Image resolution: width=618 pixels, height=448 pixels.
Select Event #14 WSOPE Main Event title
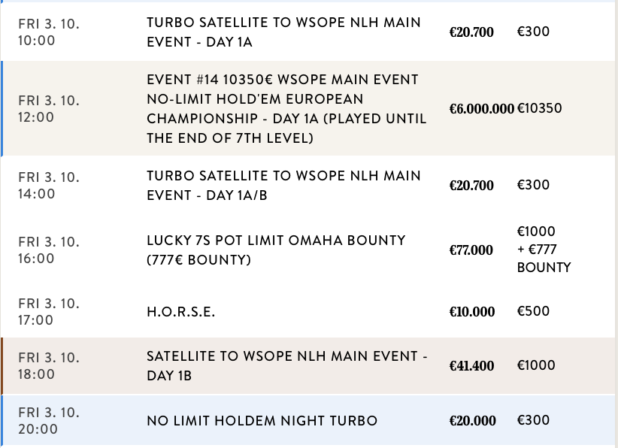pos(286,109)
